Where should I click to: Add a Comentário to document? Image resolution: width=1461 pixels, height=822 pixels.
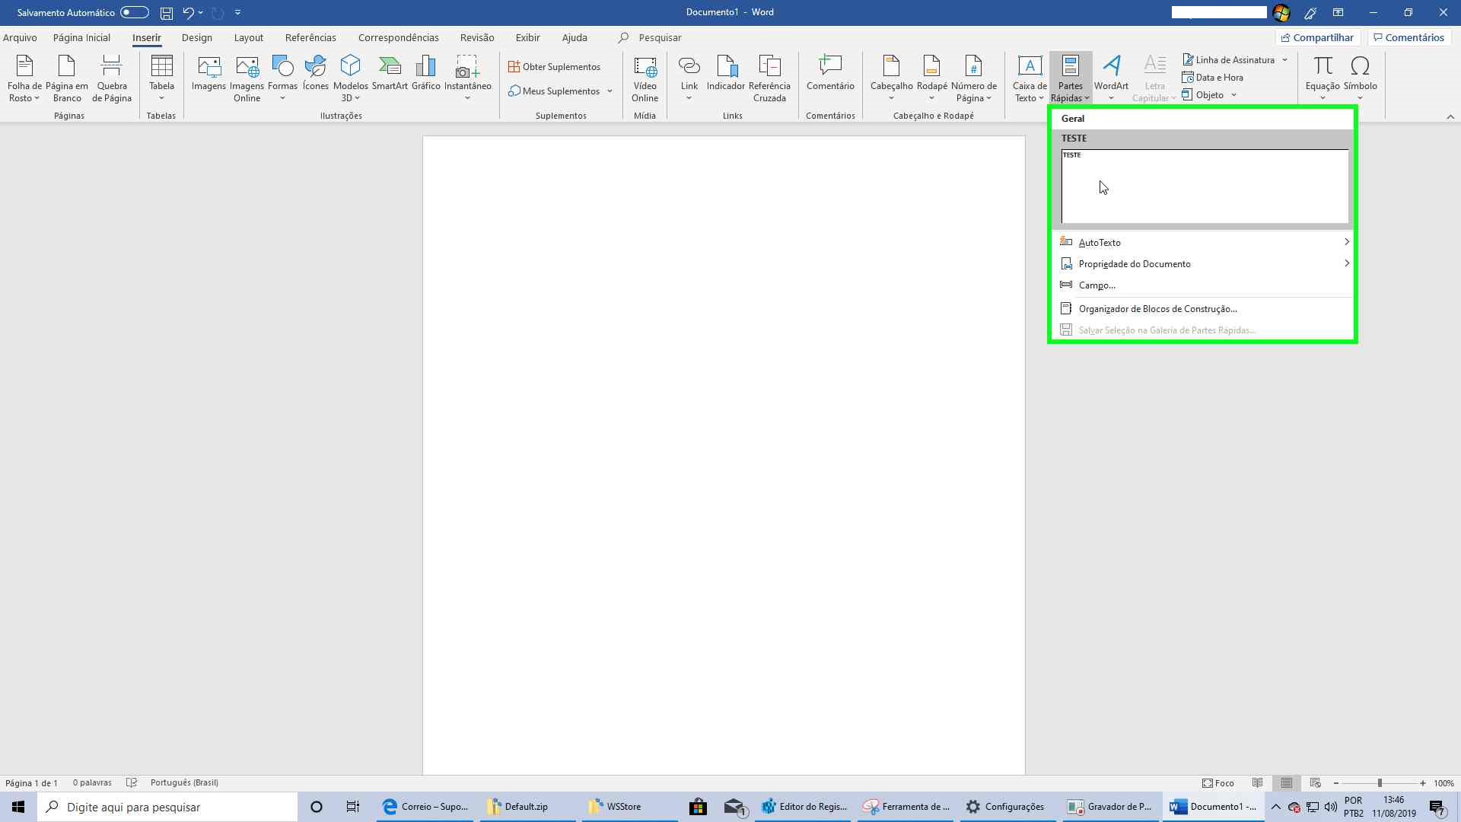click(829, 75)
